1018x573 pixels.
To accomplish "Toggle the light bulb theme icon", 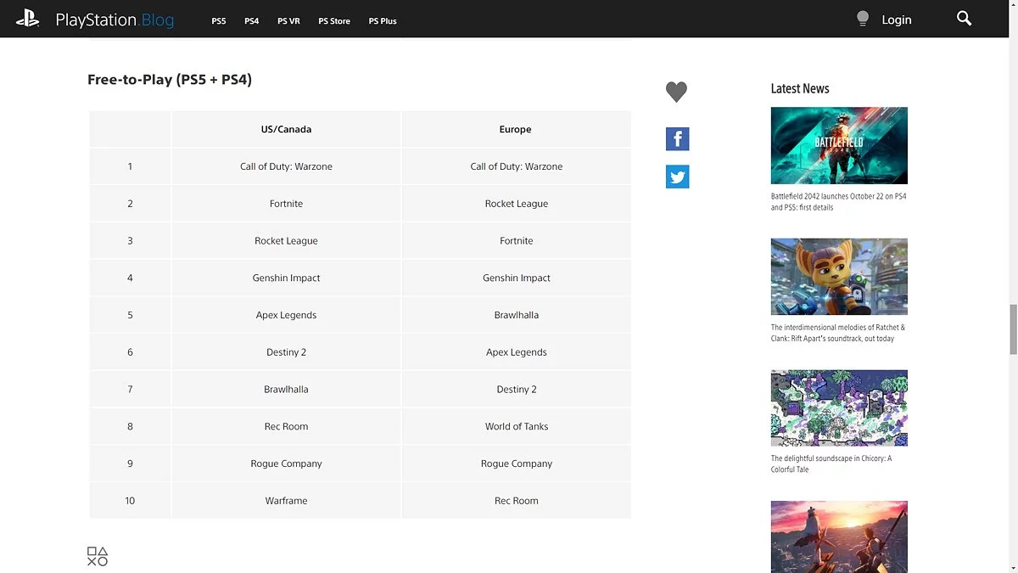I will pos(863,19).
